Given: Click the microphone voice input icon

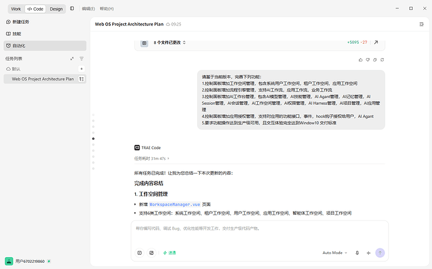Looking at the screenshot, I should 357,253.
